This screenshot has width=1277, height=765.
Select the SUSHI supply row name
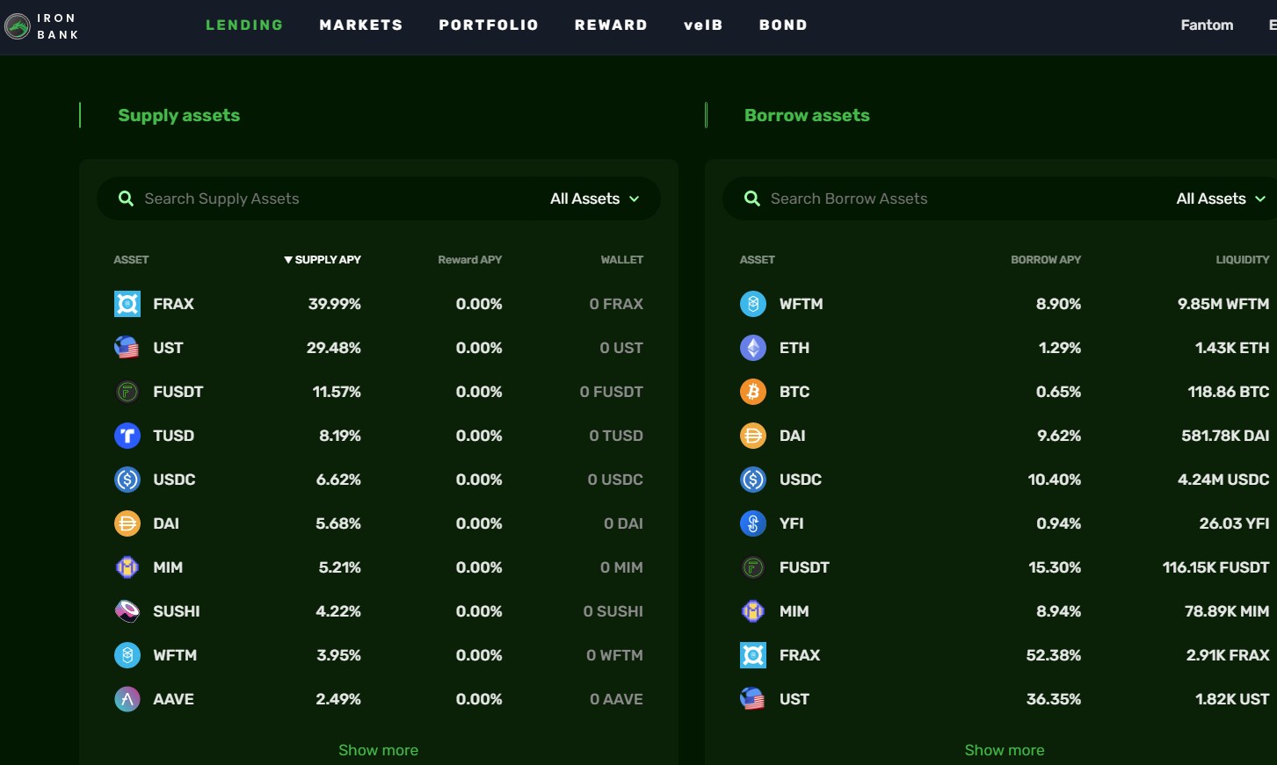click(177, 611)
